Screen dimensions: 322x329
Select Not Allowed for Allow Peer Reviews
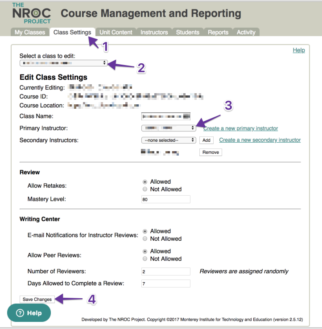click(145, 259)
